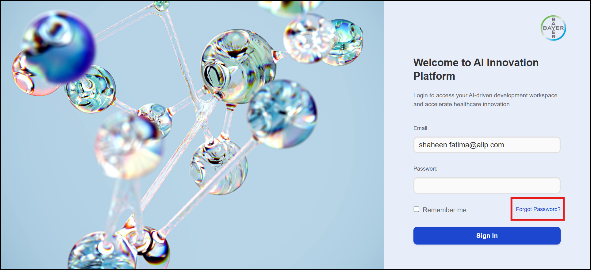The image size is (591, 270).
Task: Select the Password field label
Action: [425, 169]
